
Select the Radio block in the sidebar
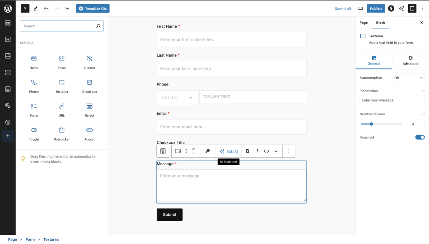(x=34, y=110)
